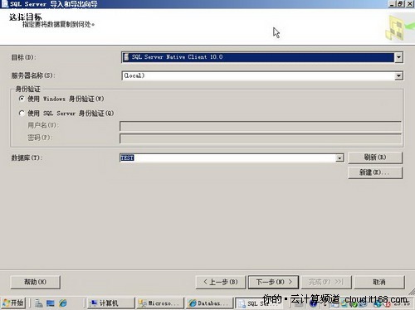This screenshot has height=310, width=415.
Task: Click the 用户名 username field
Action: click(261, 126)
